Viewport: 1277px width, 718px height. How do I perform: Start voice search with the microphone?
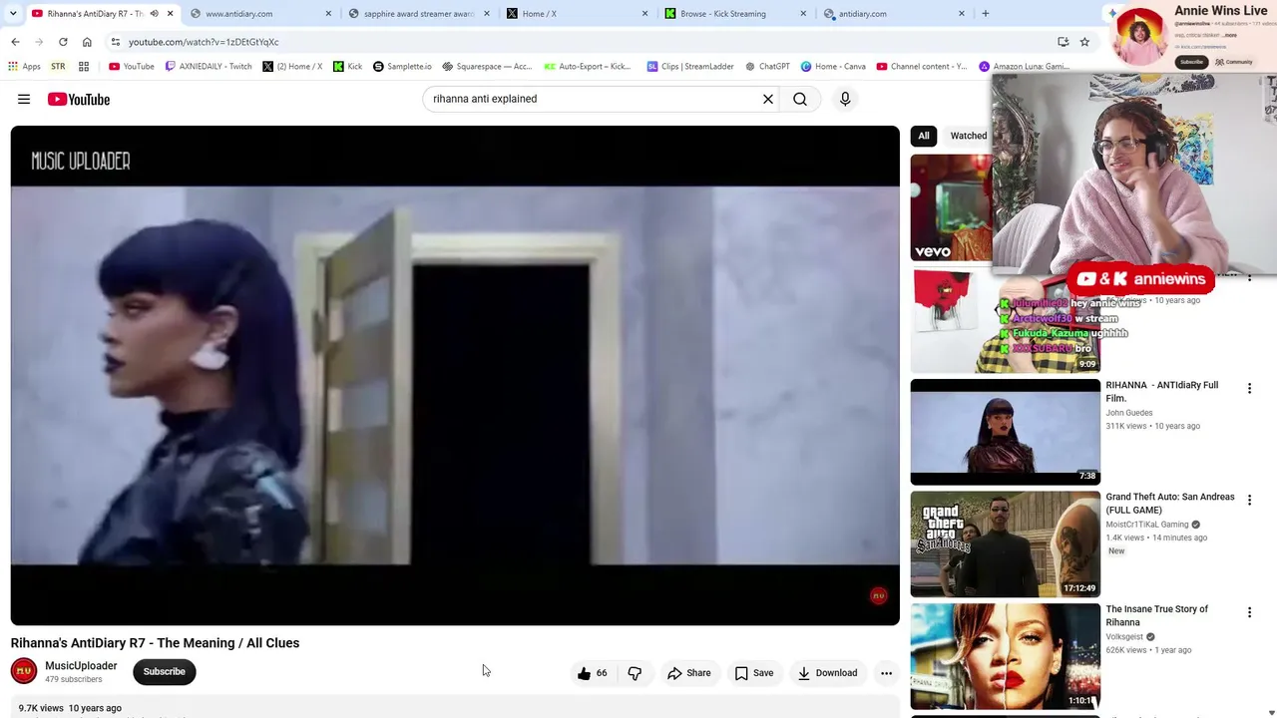click(x=845, y=99)
